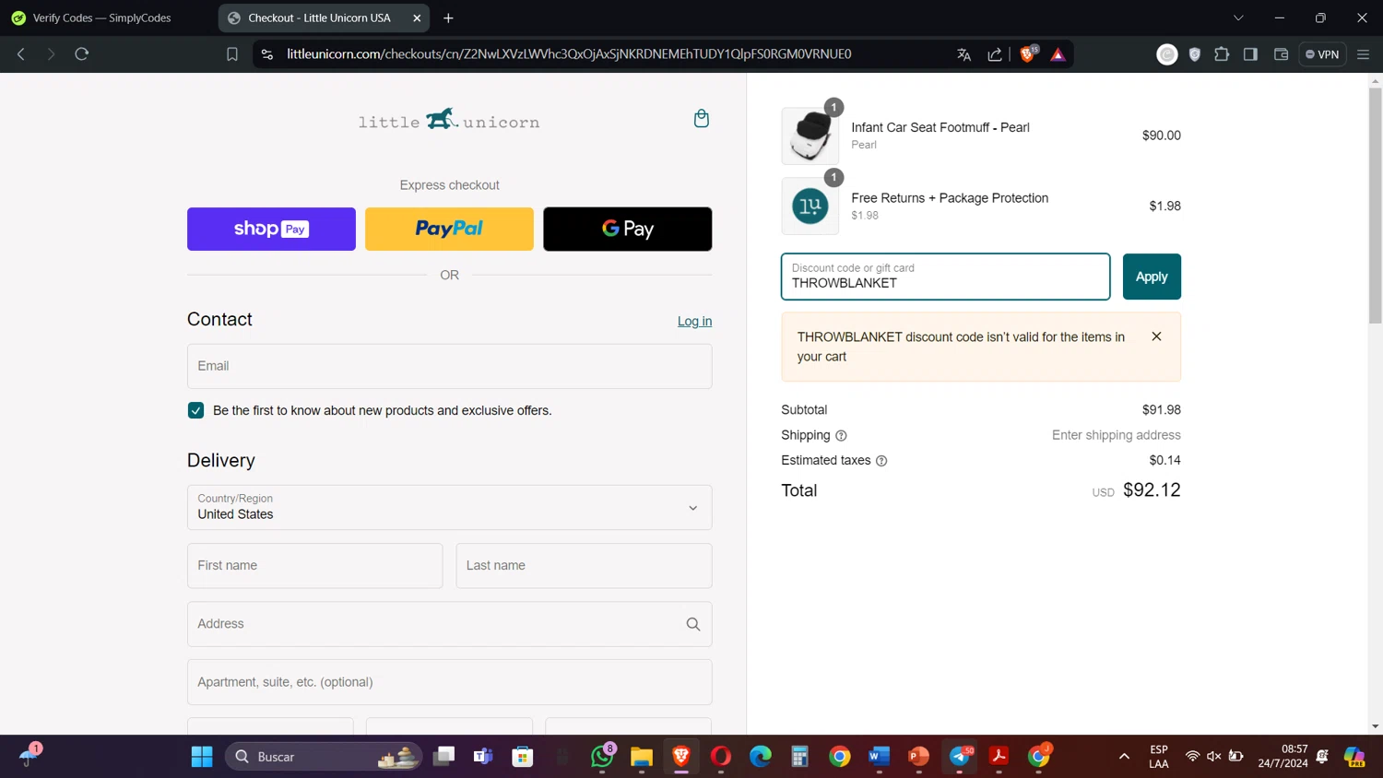Viewport: 1383px width, 778px height.
Task: Apply the THROWBLANKET discount code
Action: [1152, 277]
